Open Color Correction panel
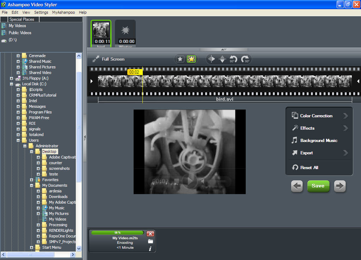 pos(319,116)
